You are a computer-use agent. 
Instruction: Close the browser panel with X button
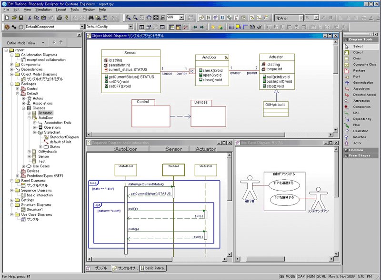[79, 35]
